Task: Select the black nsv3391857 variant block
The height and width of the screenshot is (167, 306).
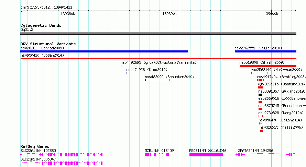Action: 260,95
